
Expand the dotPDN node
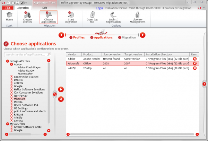tap(11, 83)
